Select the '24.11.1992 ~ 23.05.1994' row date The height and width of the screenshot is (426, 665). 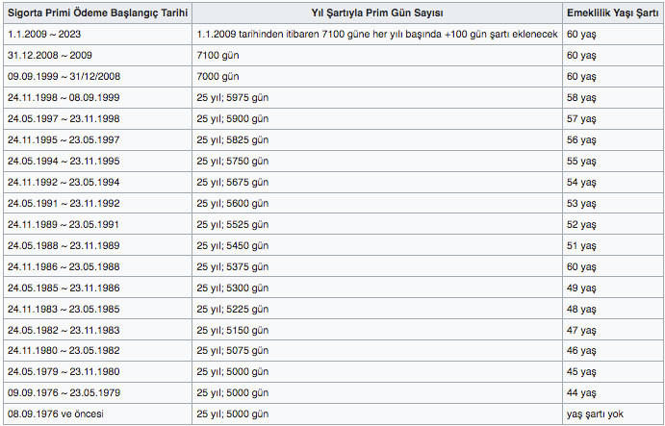pos(97,183)
